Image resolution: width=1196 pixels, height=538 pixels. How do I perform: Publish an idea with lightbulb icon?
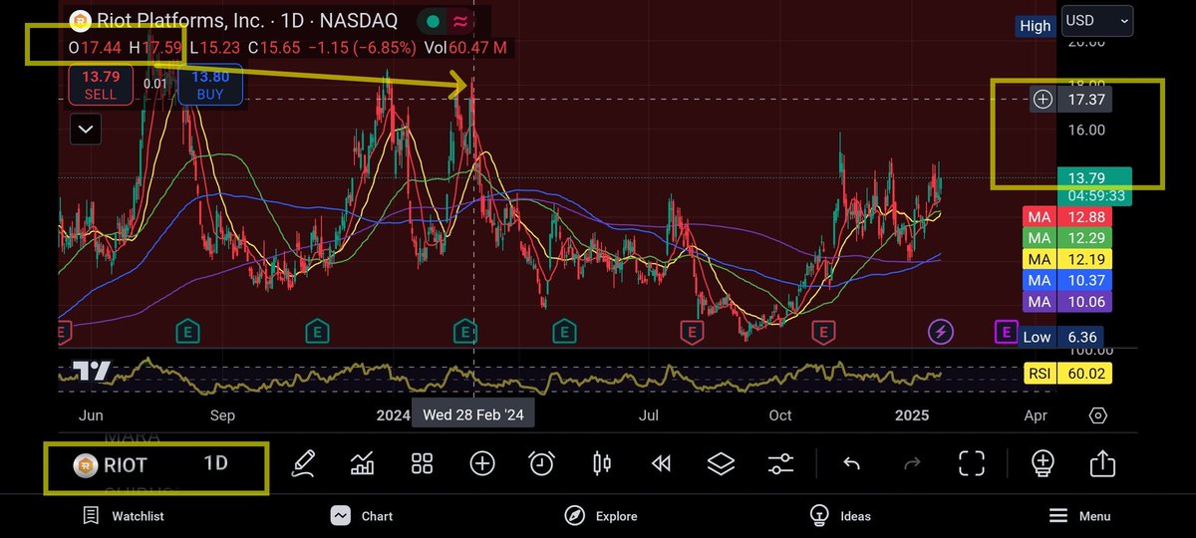[1043, 463]
